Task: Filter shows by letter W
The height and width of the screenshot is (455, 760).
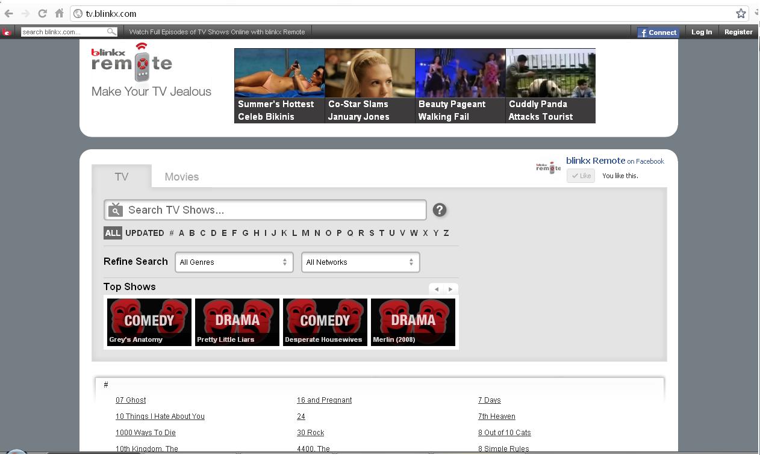Action: tap(414, 233)
